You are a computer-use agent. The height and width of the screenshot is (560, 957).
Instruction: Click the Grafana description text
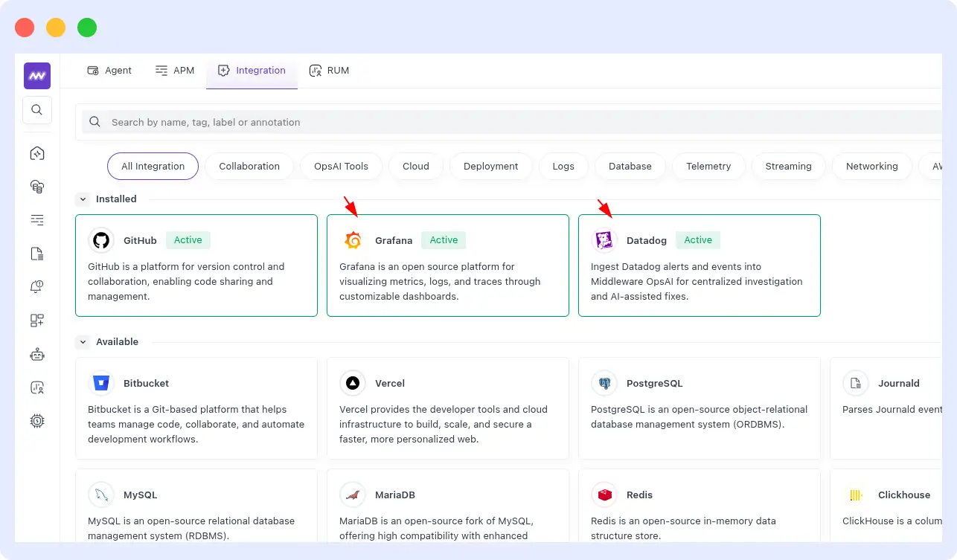click(x=440, y=281)
